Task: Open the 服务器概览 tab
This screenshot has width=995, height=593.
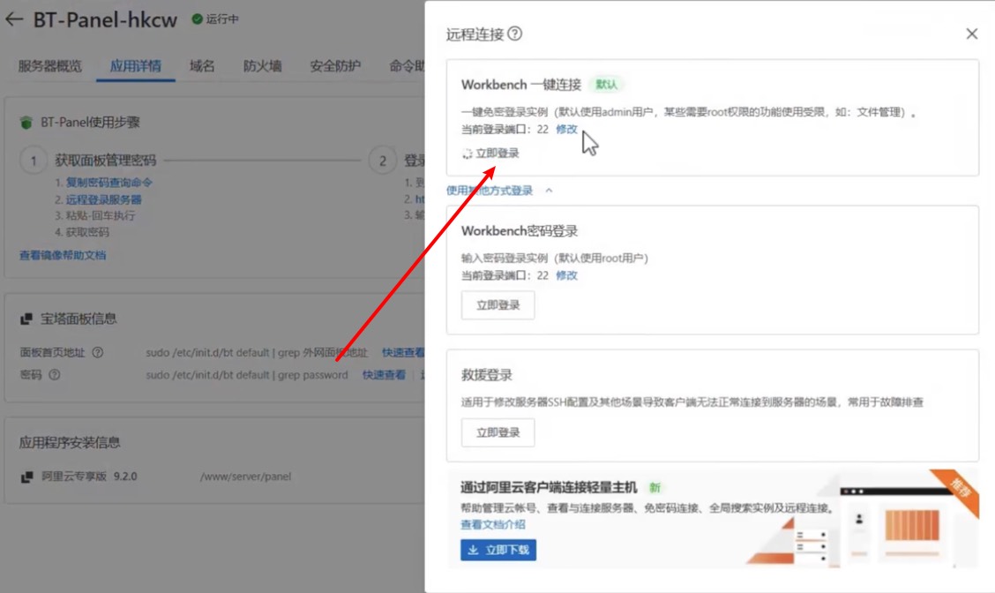Action: [x=50, y=66]
